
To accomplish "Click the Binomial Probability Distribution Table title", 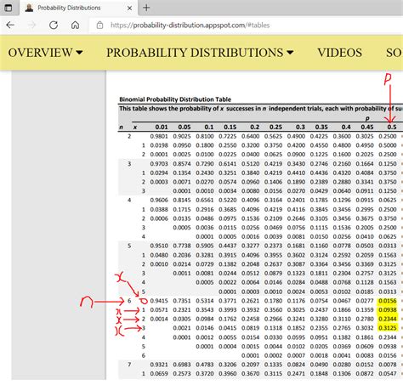I will 175,99.
